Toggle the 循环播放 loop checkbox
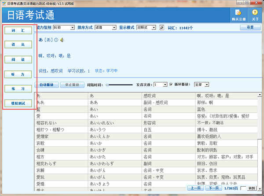 pos(171,84)
